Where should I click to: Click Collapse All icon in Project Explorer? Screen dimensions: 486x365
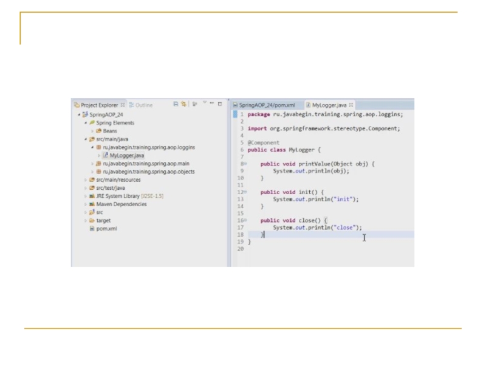point(176,105)
